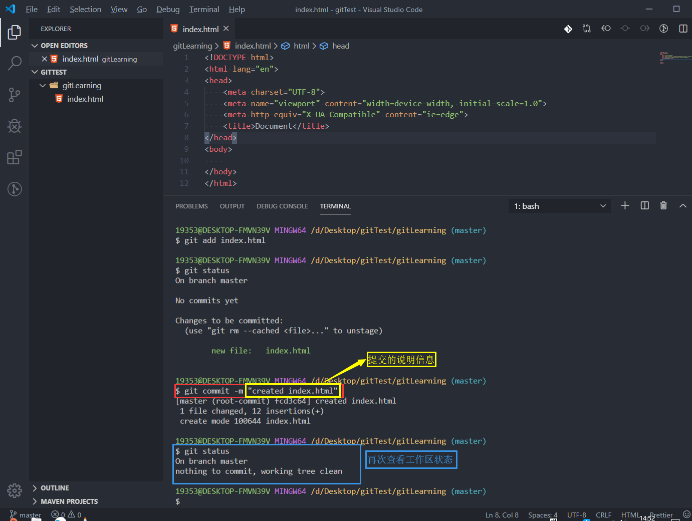This screenshot has height=521, width=692.
Task: Maximize the panel with the up chevron
Action: [x=682, y=205]
